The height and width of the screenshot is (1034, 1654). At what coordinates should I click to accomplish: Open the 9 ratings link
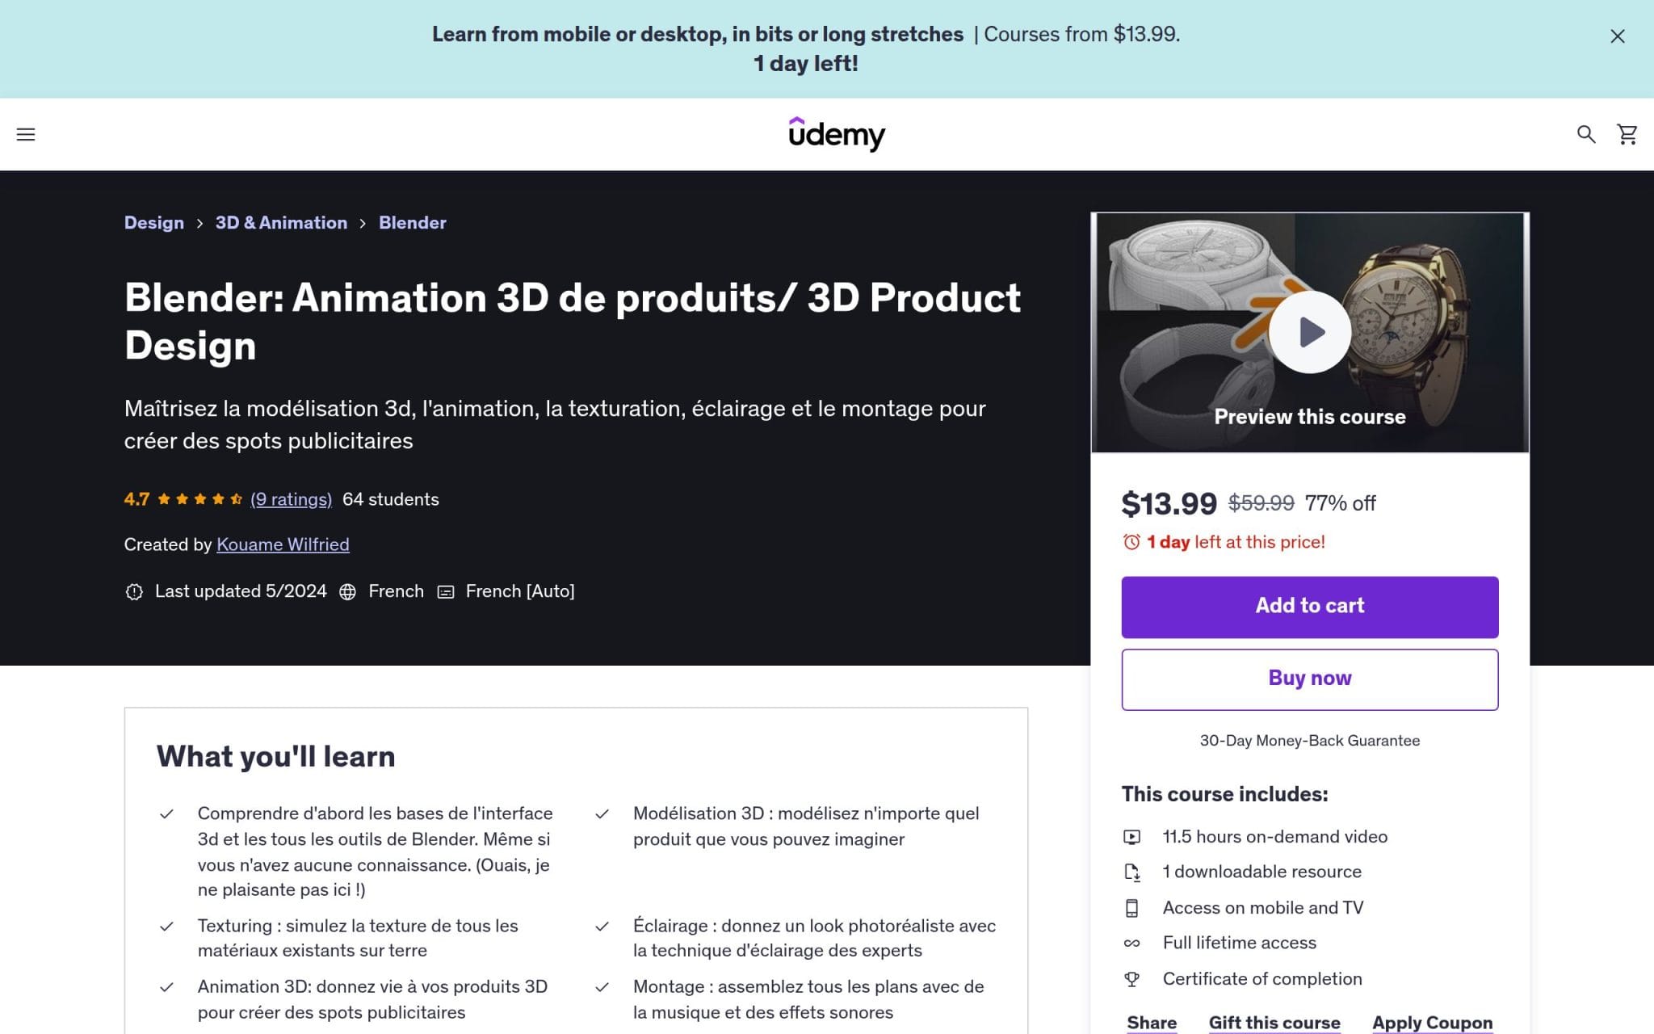tap(291, 499)
